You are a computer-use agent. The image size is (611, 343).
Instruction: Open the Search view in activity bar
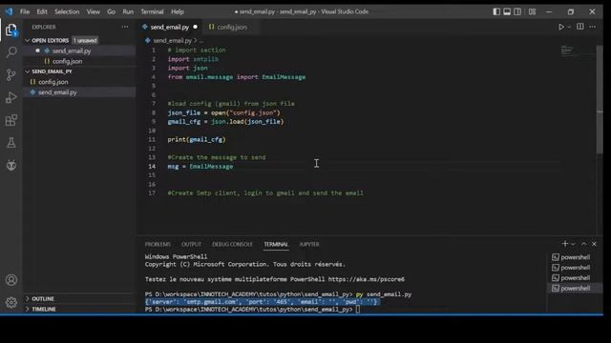coord(11,52)
